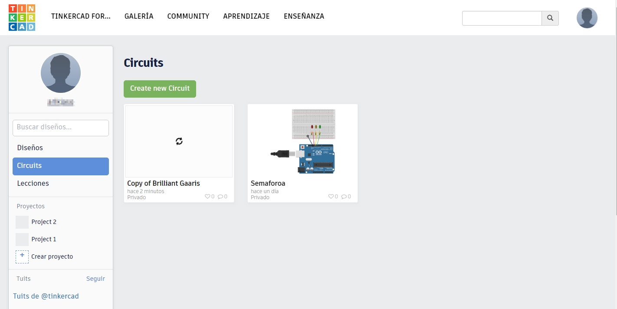Click the Tinkercad logo
The image size is (617, 309).
[x=22, y=18]
